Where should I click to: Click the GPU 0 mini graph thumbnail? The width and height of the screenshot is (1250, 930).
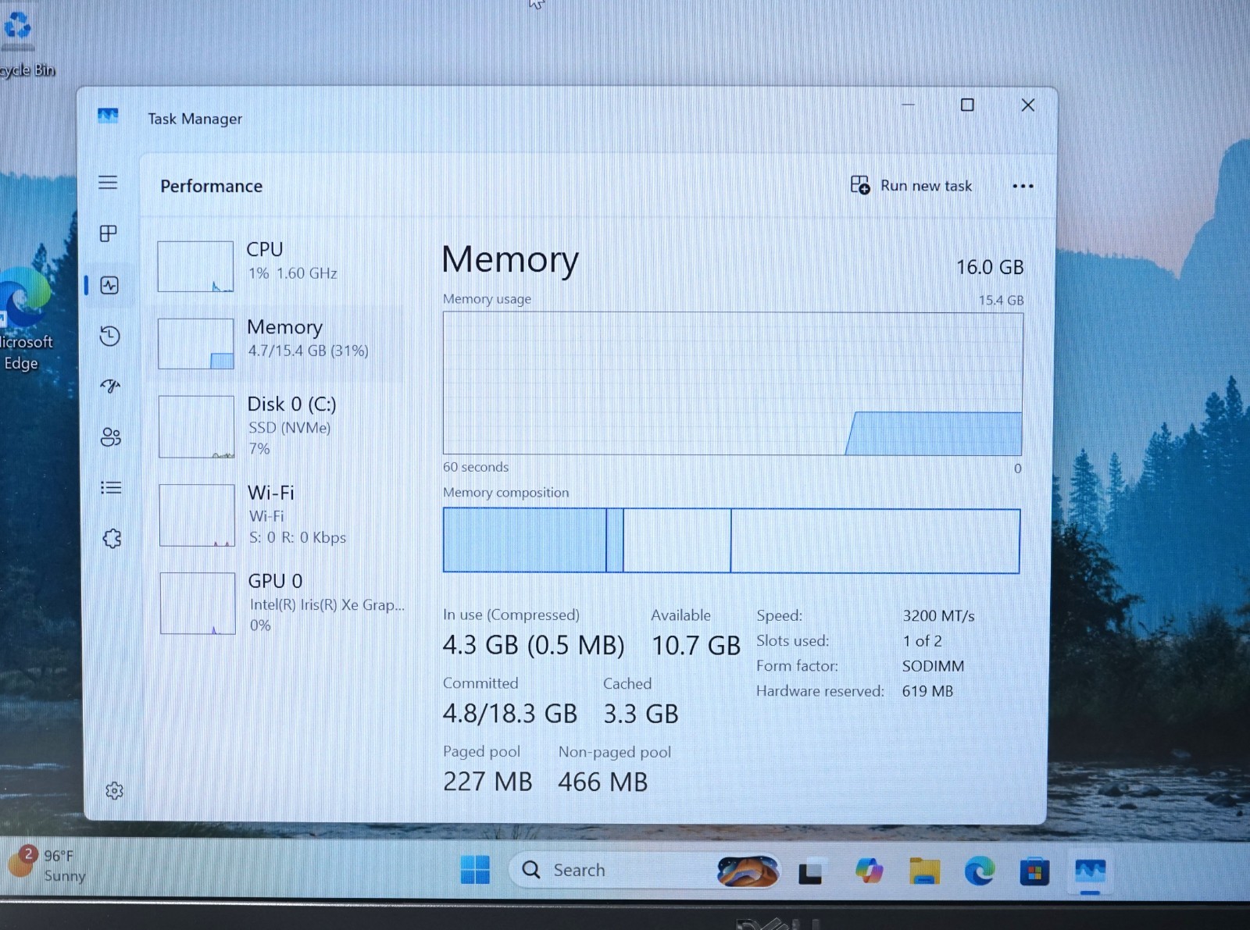click(x=198, y=604)
